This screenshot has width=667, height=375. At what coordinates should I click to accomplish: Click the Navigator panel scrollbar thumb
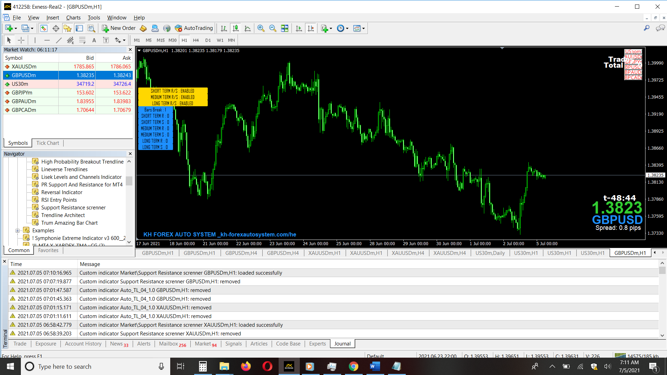pos(129,181)
